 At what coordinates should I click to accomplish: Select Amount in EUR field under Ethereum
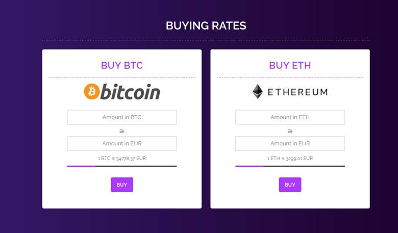(x=290, y=143)
